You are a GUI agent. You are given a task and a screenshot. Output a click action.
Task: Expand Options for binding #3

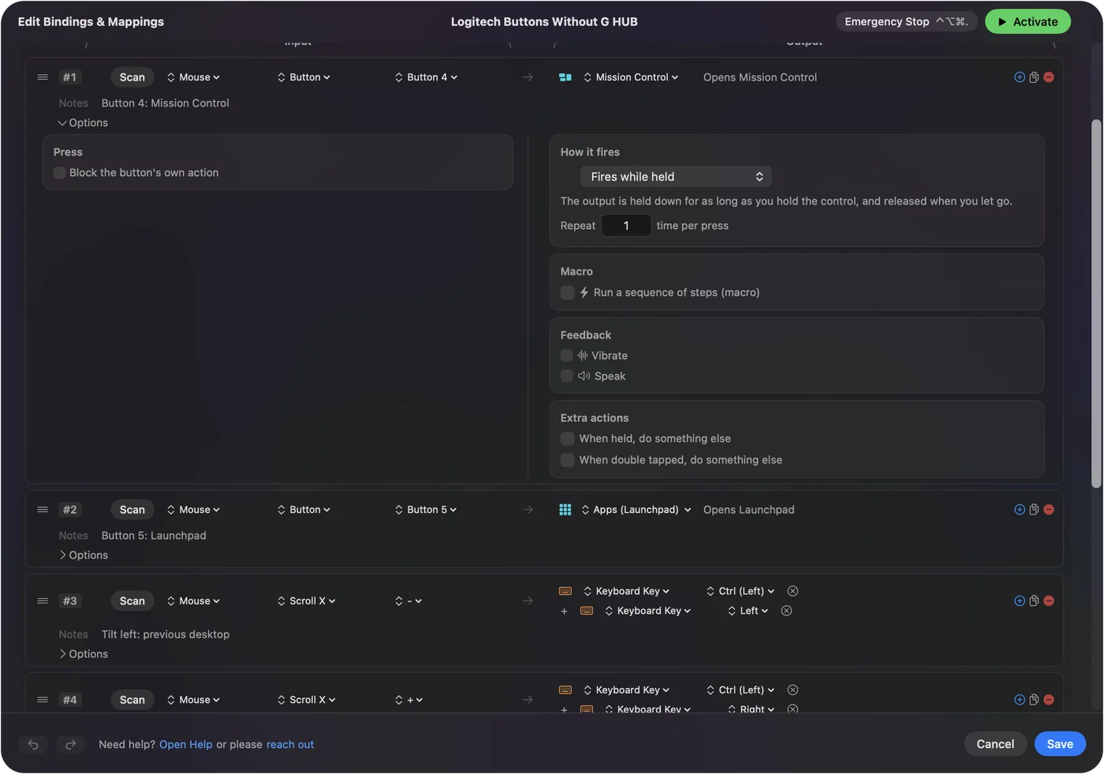pyautogui.click(x=83, y=654)
